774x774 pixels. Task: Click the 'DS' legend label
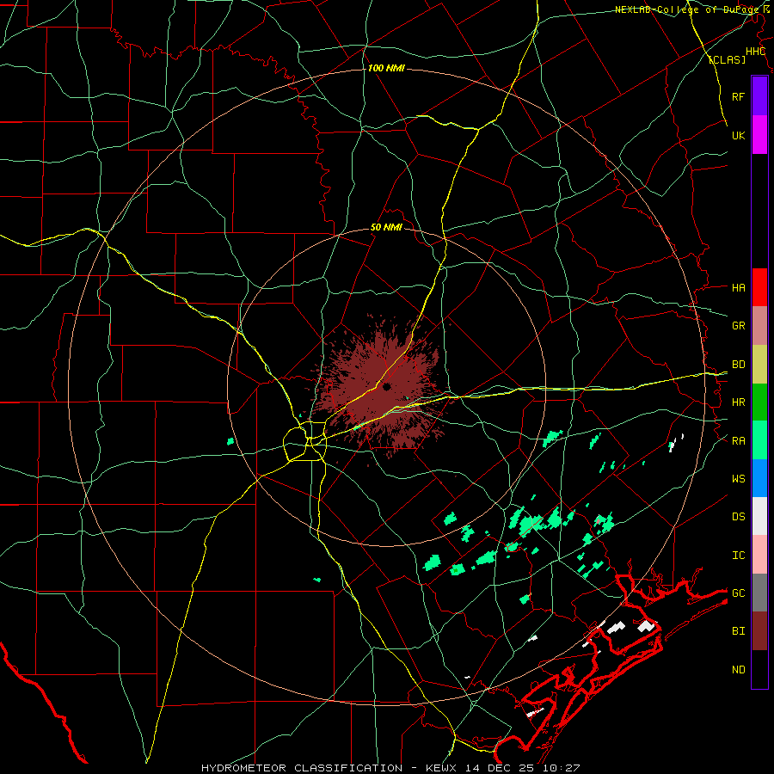[738, 517]
